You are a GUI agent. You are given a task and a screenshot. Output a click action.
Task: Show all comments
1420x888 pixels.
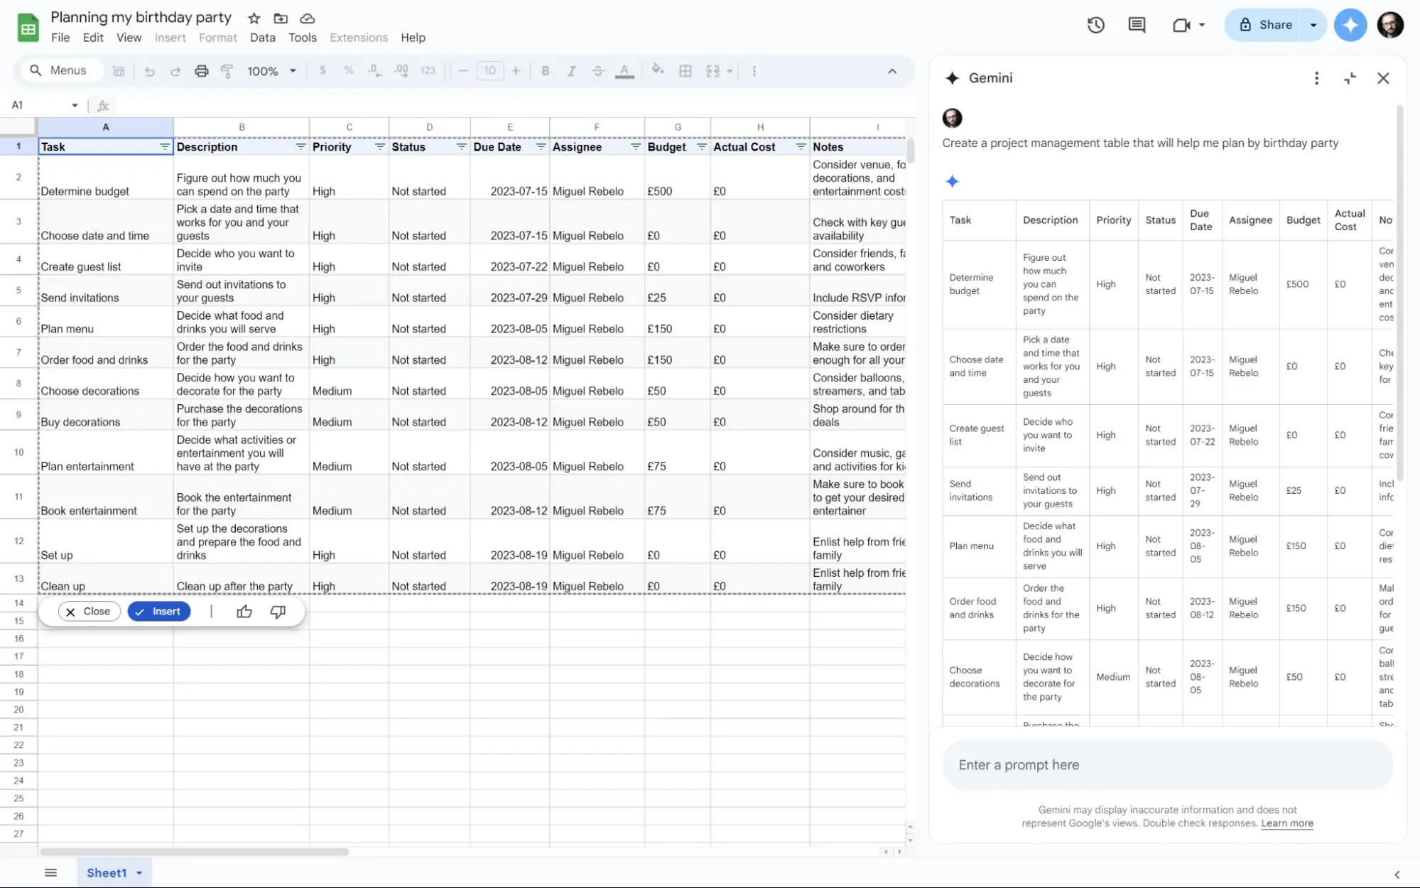1136,25
